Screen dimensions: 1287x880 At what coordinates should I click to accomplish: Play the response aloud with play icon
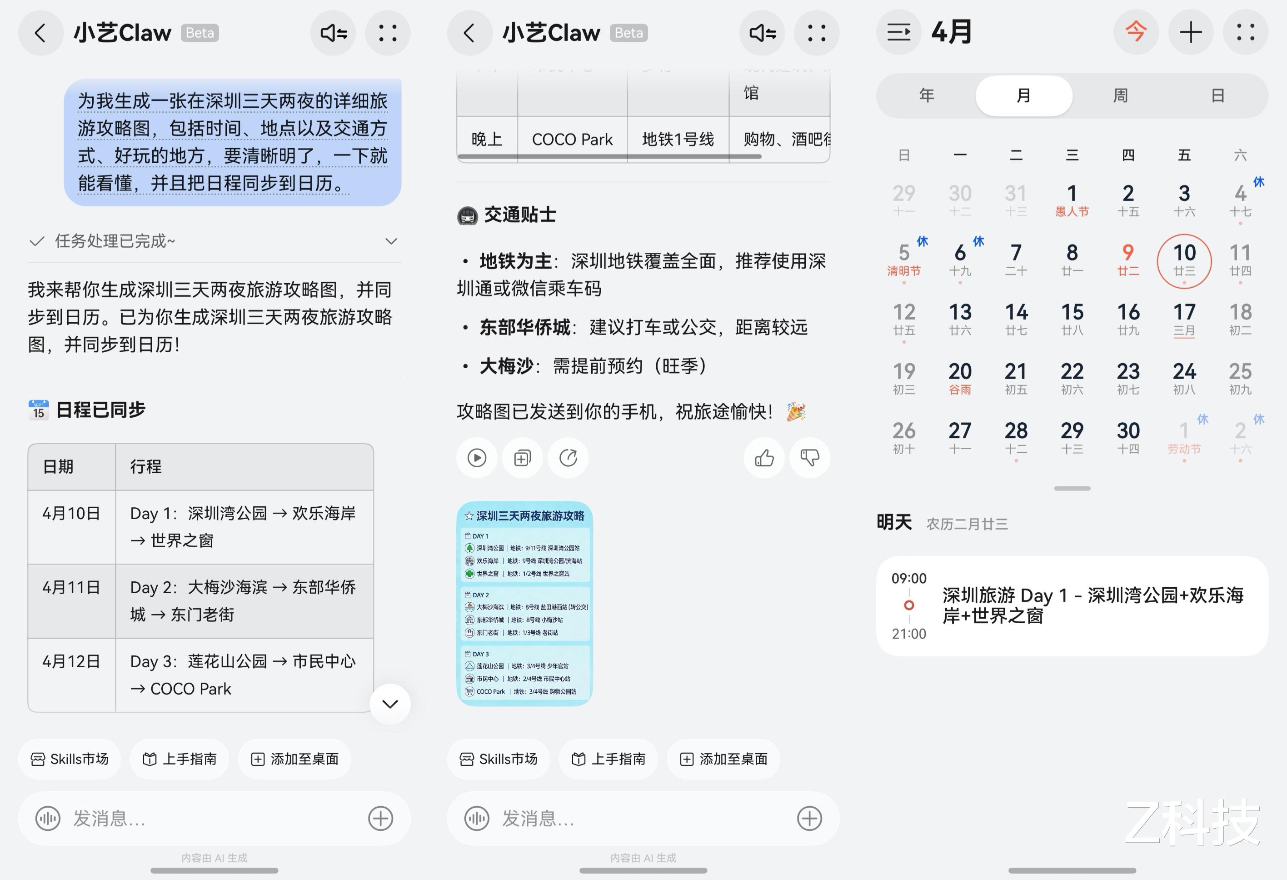coord(477,457)
